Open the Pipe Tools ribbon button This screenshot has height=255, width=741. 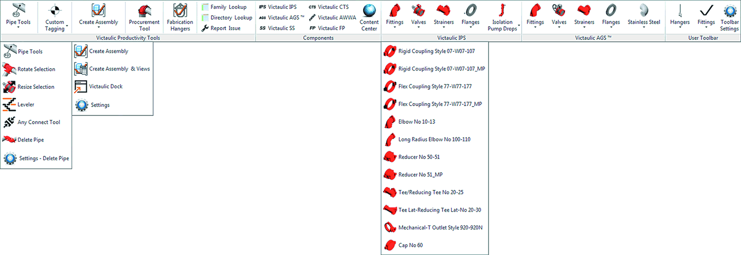click(x=18, y=16)
